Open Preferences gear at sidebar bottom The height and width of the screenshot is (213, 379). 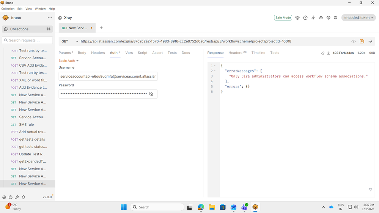(4, 197)
